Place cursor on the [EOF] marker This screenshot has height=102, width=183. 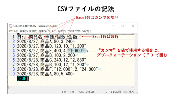tap(23, 79)
